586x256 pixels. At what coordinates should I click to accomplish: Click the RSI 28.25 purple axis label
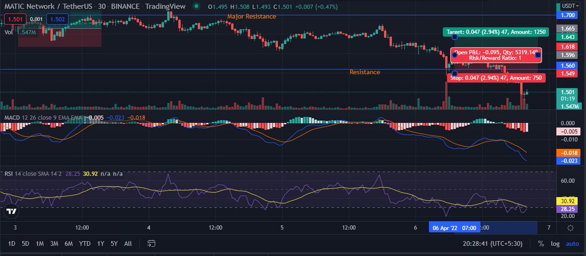(568, 208)
